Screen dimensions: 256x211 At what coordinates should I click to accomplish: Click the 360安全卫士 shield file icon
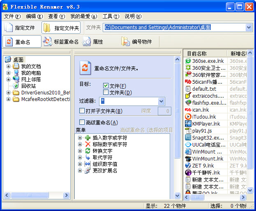coord(188,68)
